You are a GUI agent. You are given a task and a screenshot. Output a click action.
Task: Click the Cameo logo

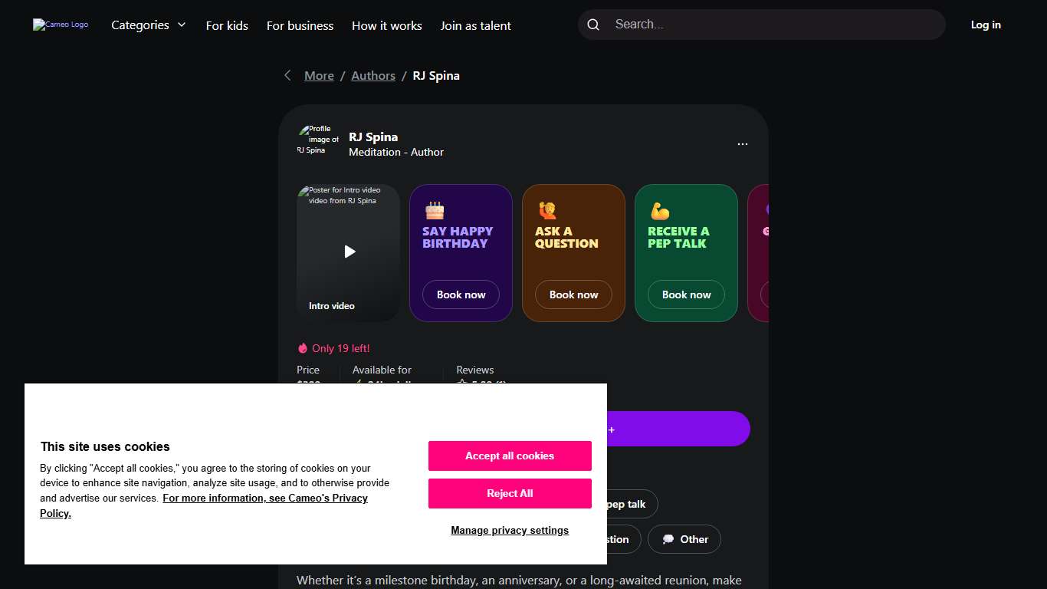61,25
